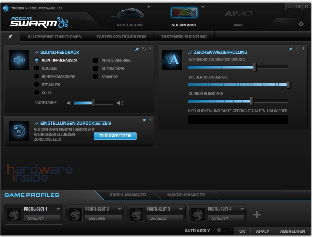The height and width of the screenshot is (237, 312).
Task: Enable the Standby checkbox
Action: (x=95, y=76)
